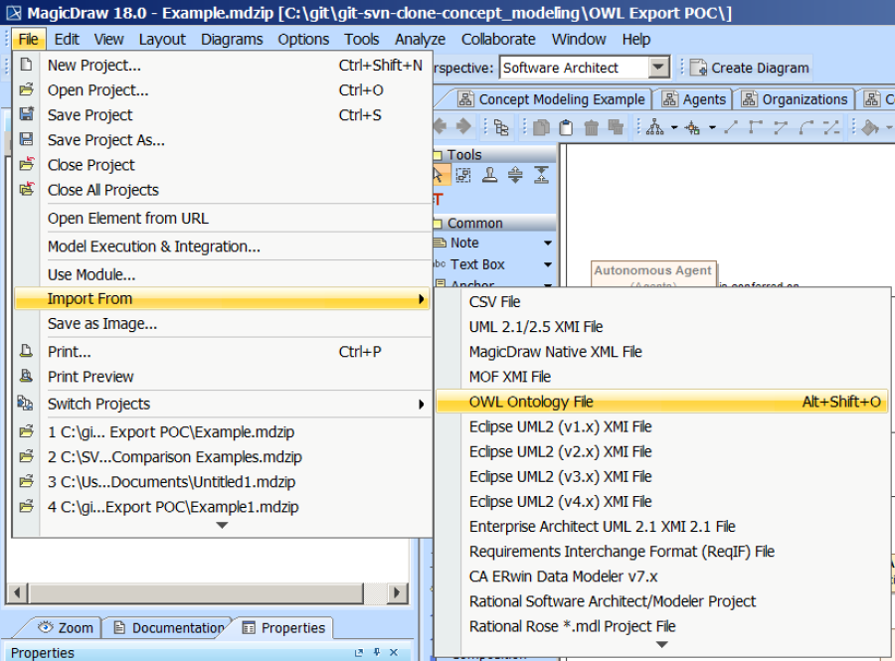This screenshot has height=661, width=895.
Task: Click Use Module menu entry
Action: [x=222, y=275]
